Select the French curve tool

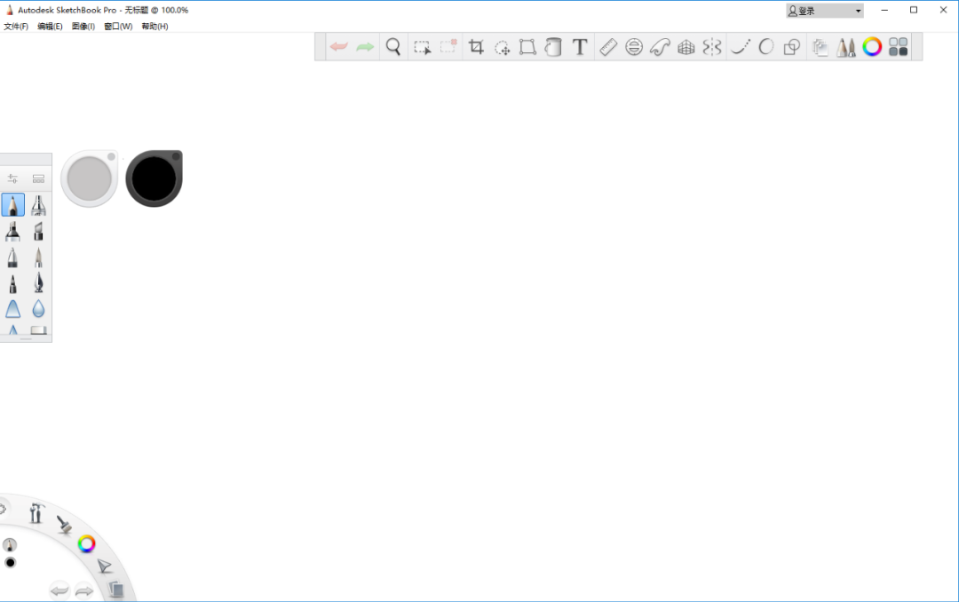(660, 47)
